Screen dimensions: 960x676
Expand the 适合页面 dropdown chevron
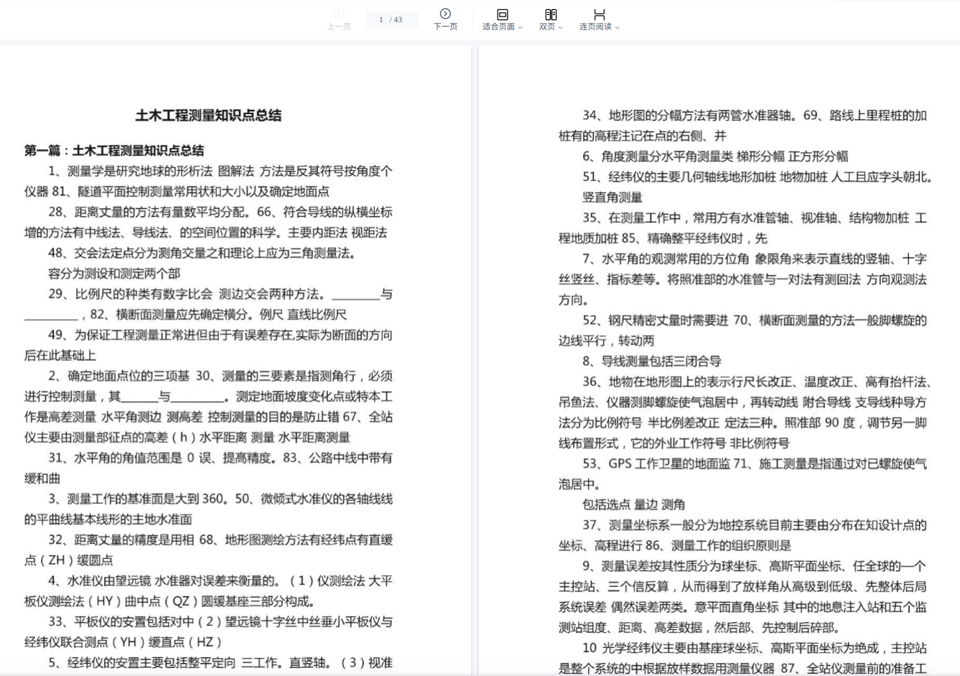point(520,27)
